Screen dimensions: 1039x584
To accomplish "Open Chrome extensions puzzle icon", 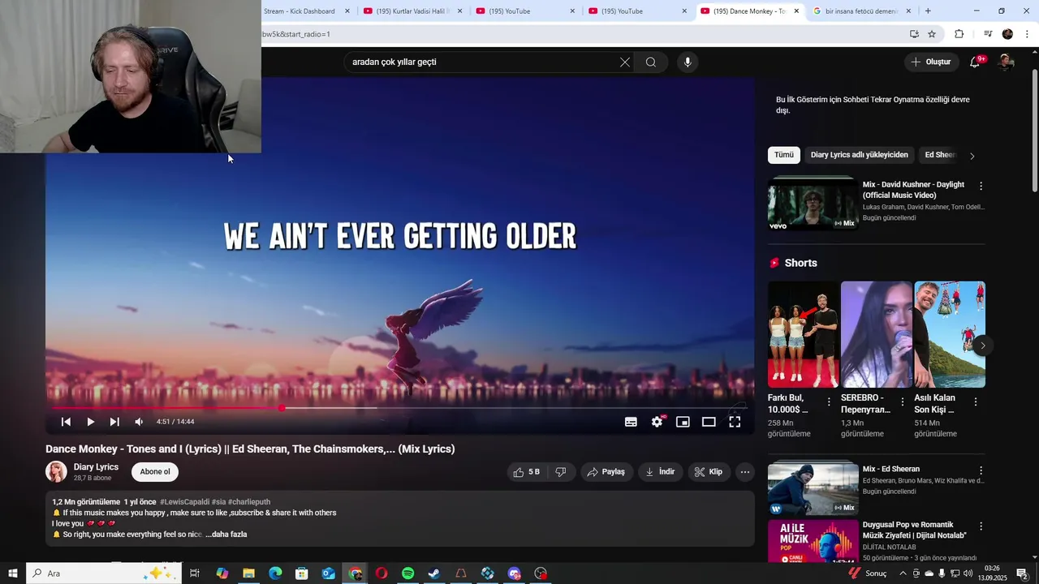I will coord(959,34).
